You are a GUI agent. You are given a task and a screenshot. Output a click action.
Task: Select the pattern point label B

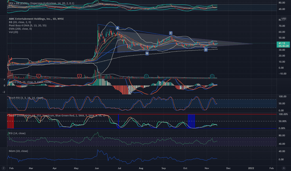coord(147,53)
